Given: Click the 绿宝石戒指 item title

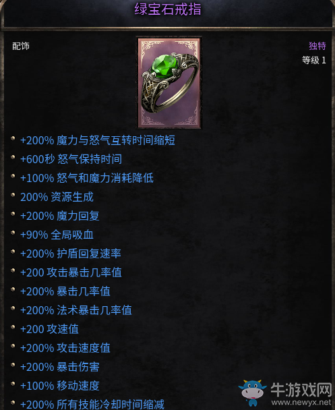Looking at the screenshot, I should 167,9.
